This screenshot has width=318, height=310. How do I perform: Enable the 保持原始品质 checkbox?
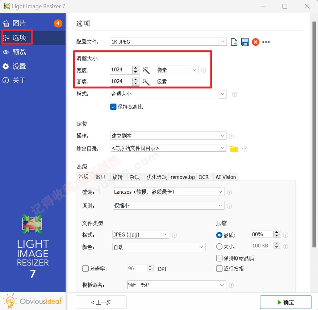tap(219, 258)
